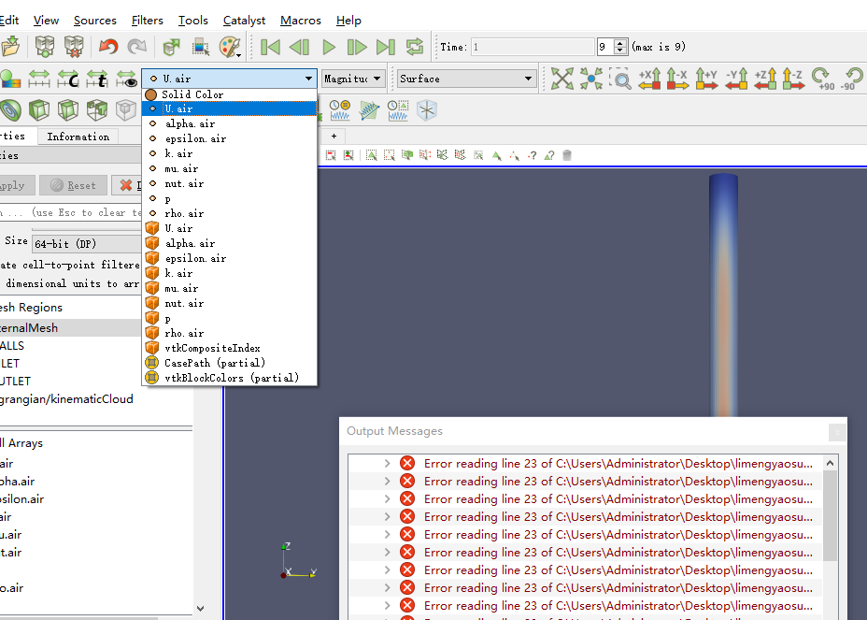Activate the Zoom to Box tool

pyautogui.click(x=620, y=79)
